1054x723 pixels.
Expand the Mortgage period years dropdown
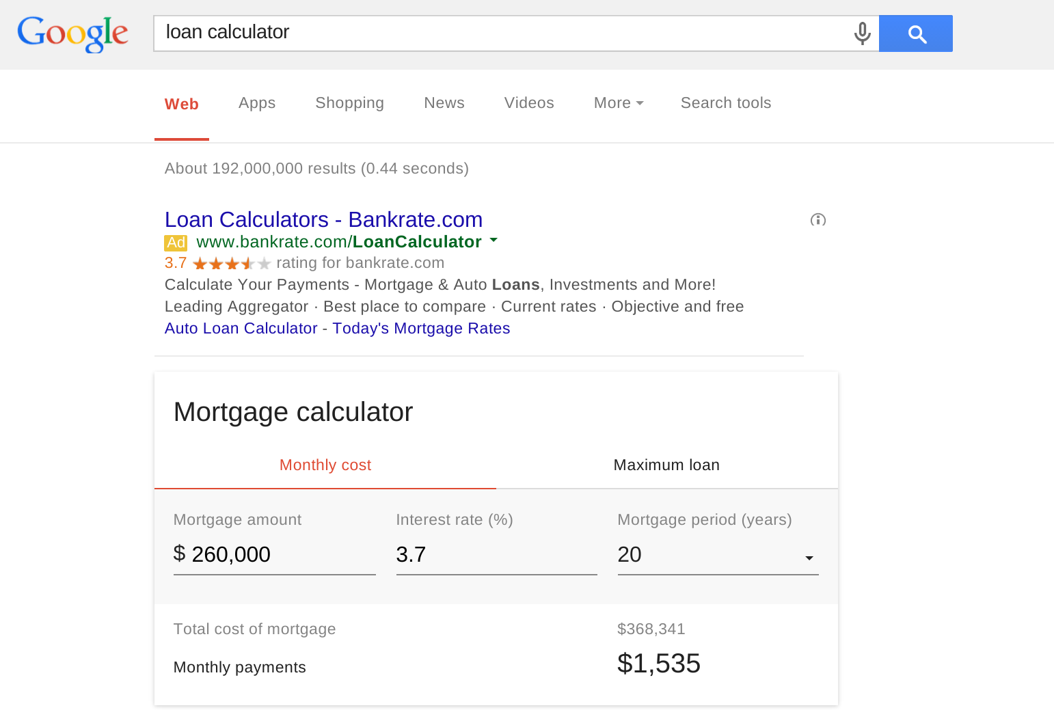point(809,558)
